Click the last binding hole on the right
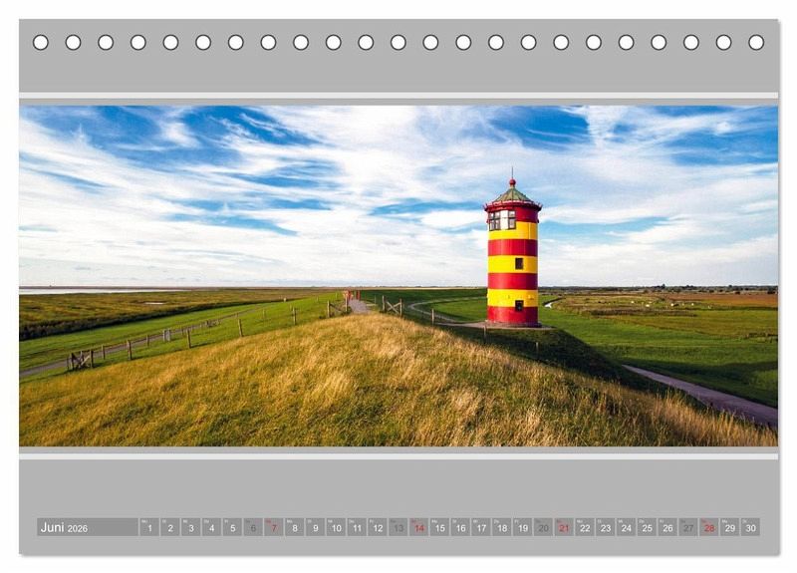797x573 pixels. tap(756, 42)
